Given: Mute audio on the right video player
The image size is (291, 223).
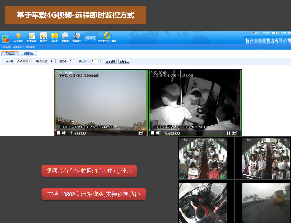Looking at the screenshot, I should pos(158,133).
